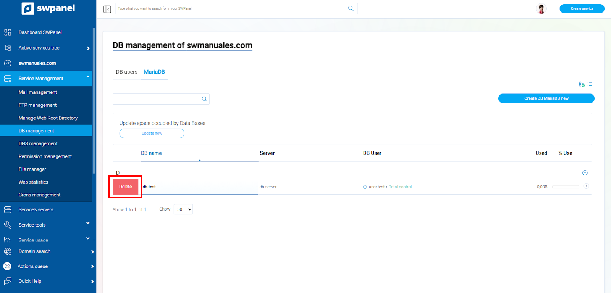Click the magnifier icon in top search bar
Viewport: 611px width, 293px height.
pyautogui.click(x=351, y=8)
